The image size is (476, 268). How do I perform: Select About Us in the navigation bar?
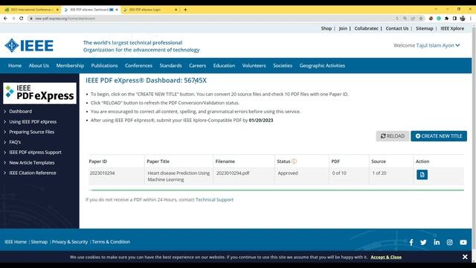39,66
